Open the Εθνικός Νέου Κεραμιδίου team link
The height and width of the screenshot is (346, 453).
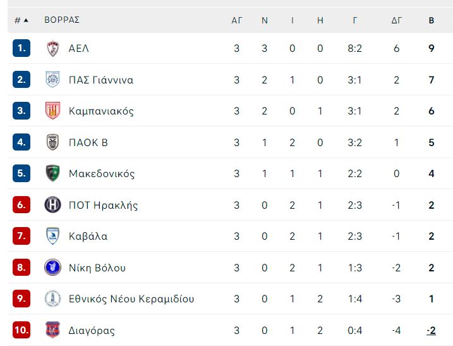[131, 299]
